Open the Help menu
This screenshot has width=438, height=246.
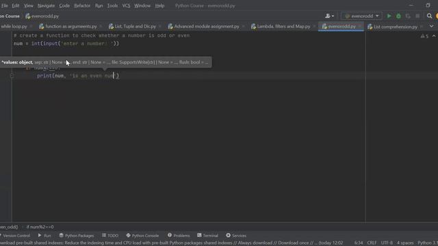point(159,5)
